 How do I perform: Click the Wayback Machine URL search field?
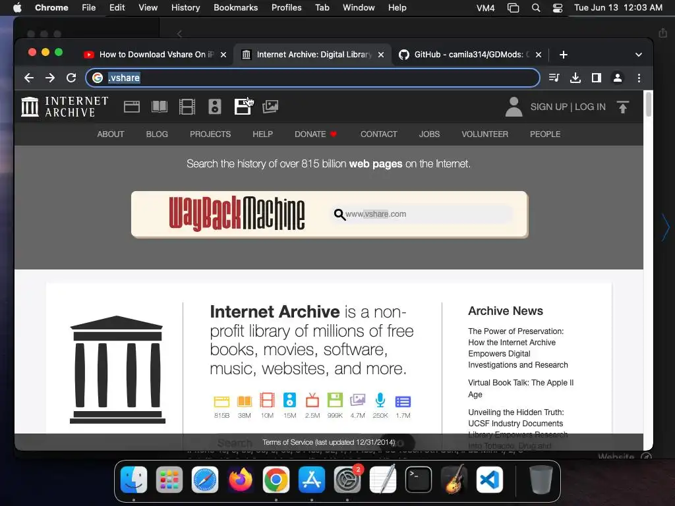(x=422, y=214)
